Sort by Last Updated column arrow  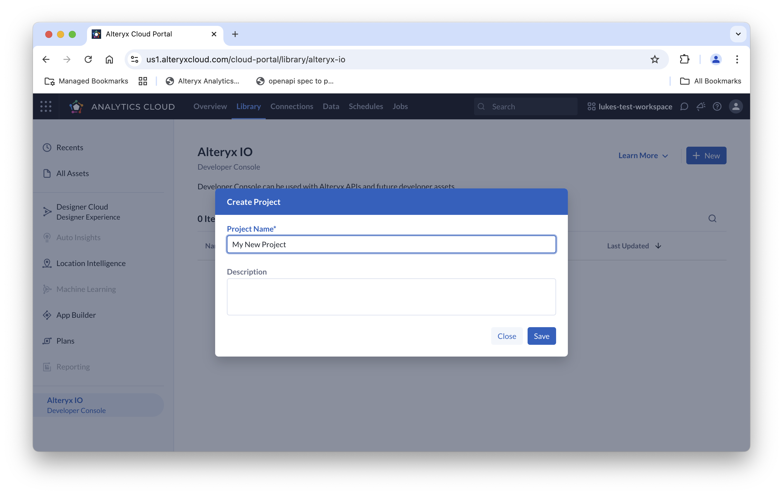coord(658,246)
